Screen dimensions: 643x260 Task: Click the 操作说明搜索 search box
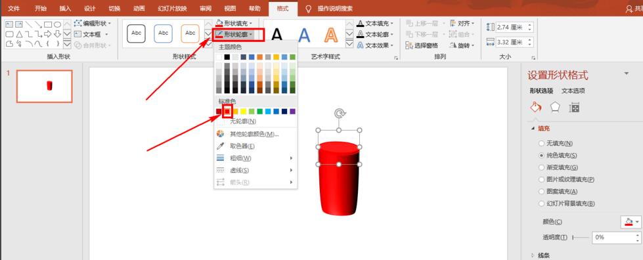tap(335, 9)
